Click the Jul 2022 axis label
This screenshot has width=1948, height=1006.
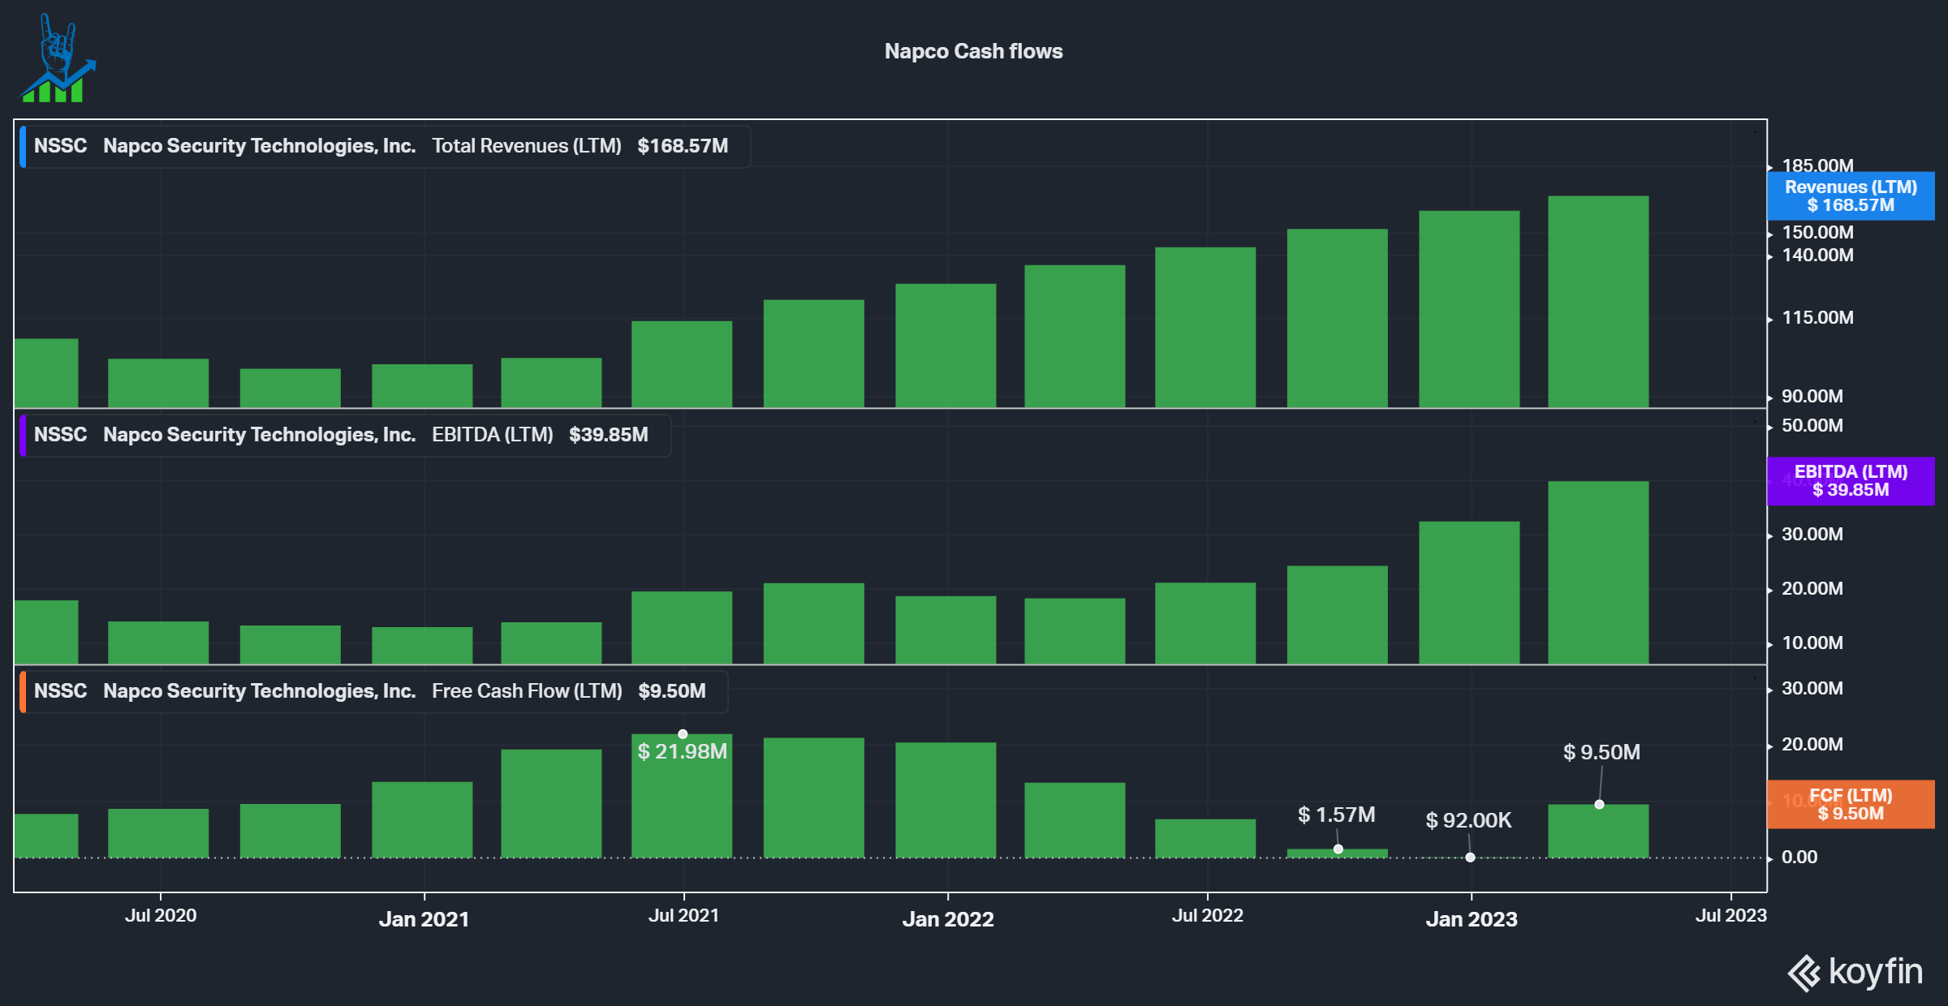1208,915
